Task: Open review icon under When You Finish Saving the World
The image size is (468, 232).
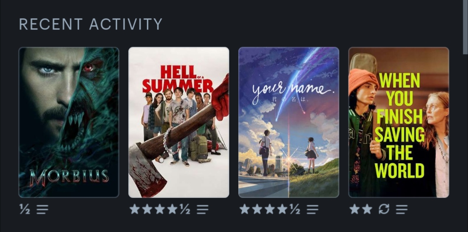Action: (x=402, y=209)
